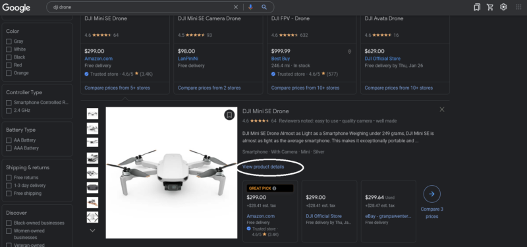527x247 pixels.
Task: Open saved items bookmark icon in header
Action: (x=477, y=7)
